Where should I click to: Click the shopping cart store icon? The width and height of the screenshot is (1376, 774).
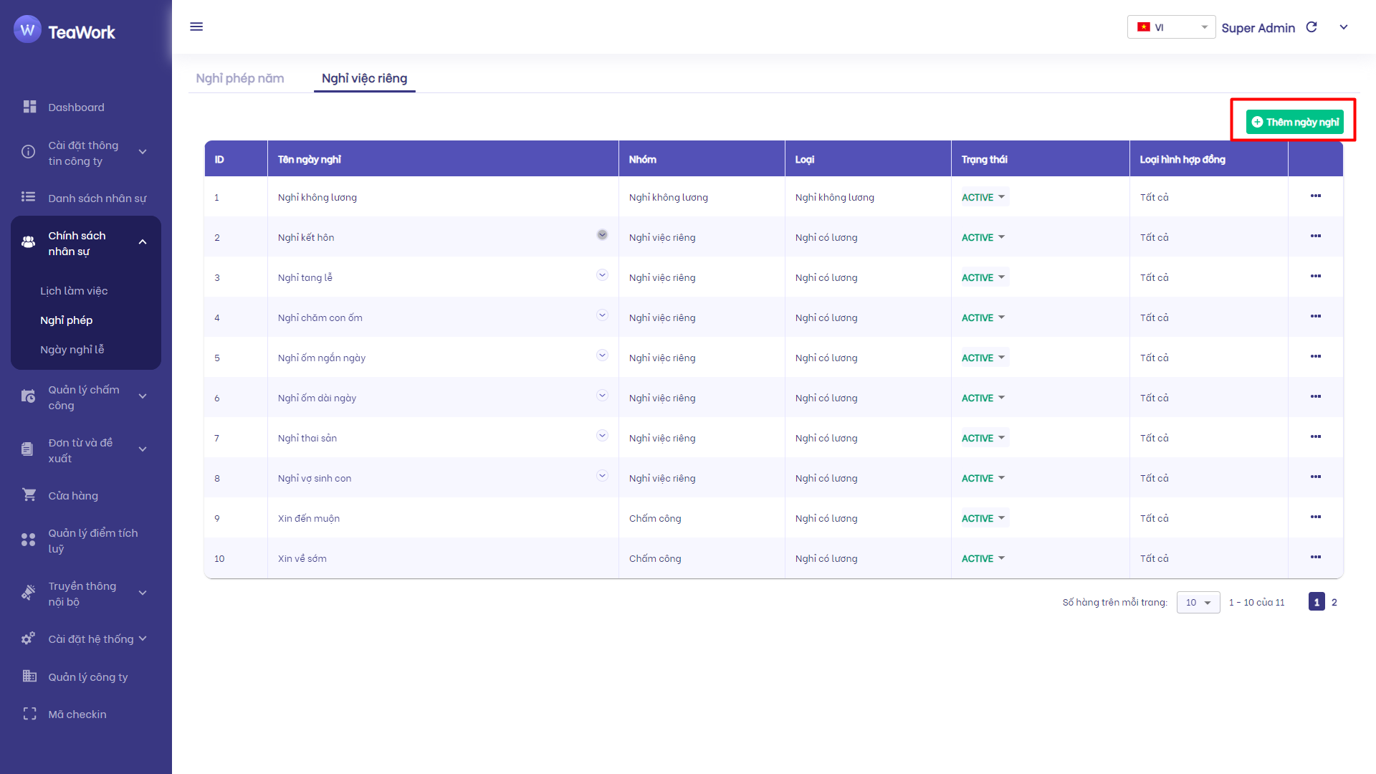(29, 494)
